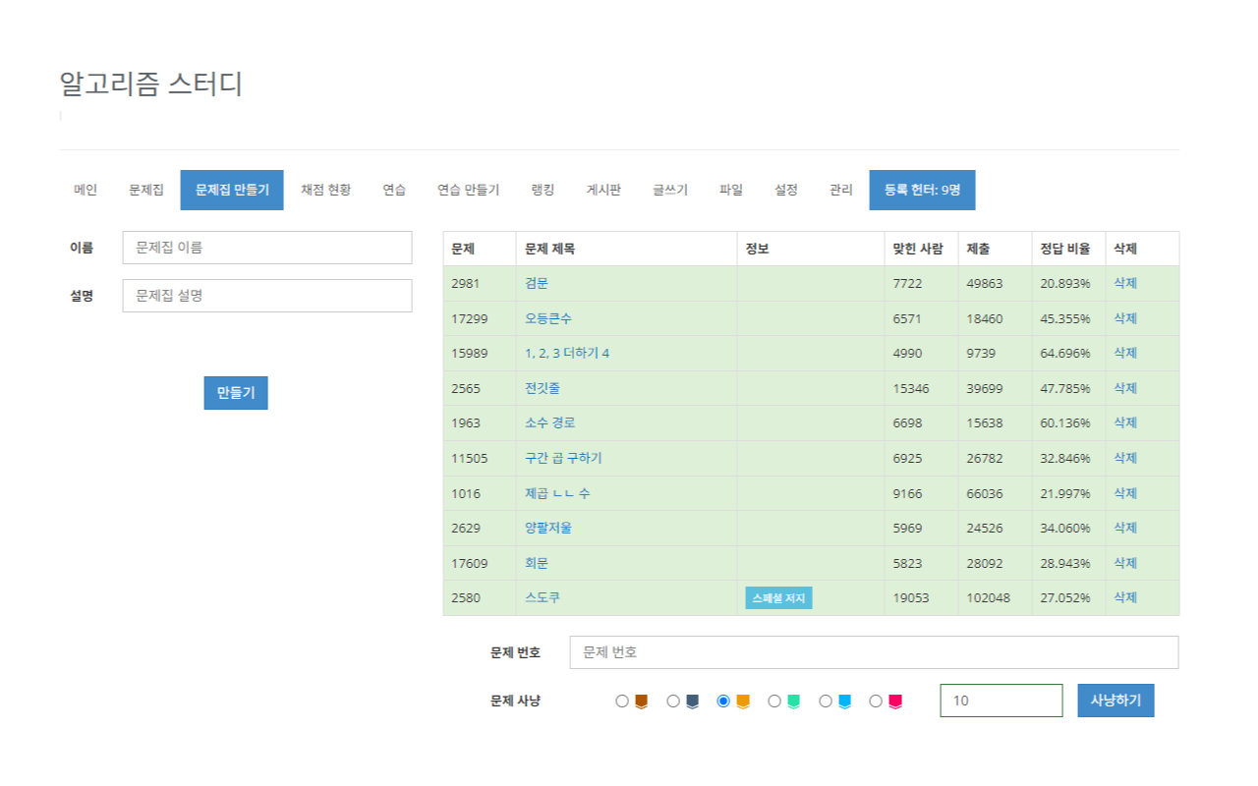
Task: Click the hunt count field showing 10
Action: pyautogui.click(x=1001, y=701)
